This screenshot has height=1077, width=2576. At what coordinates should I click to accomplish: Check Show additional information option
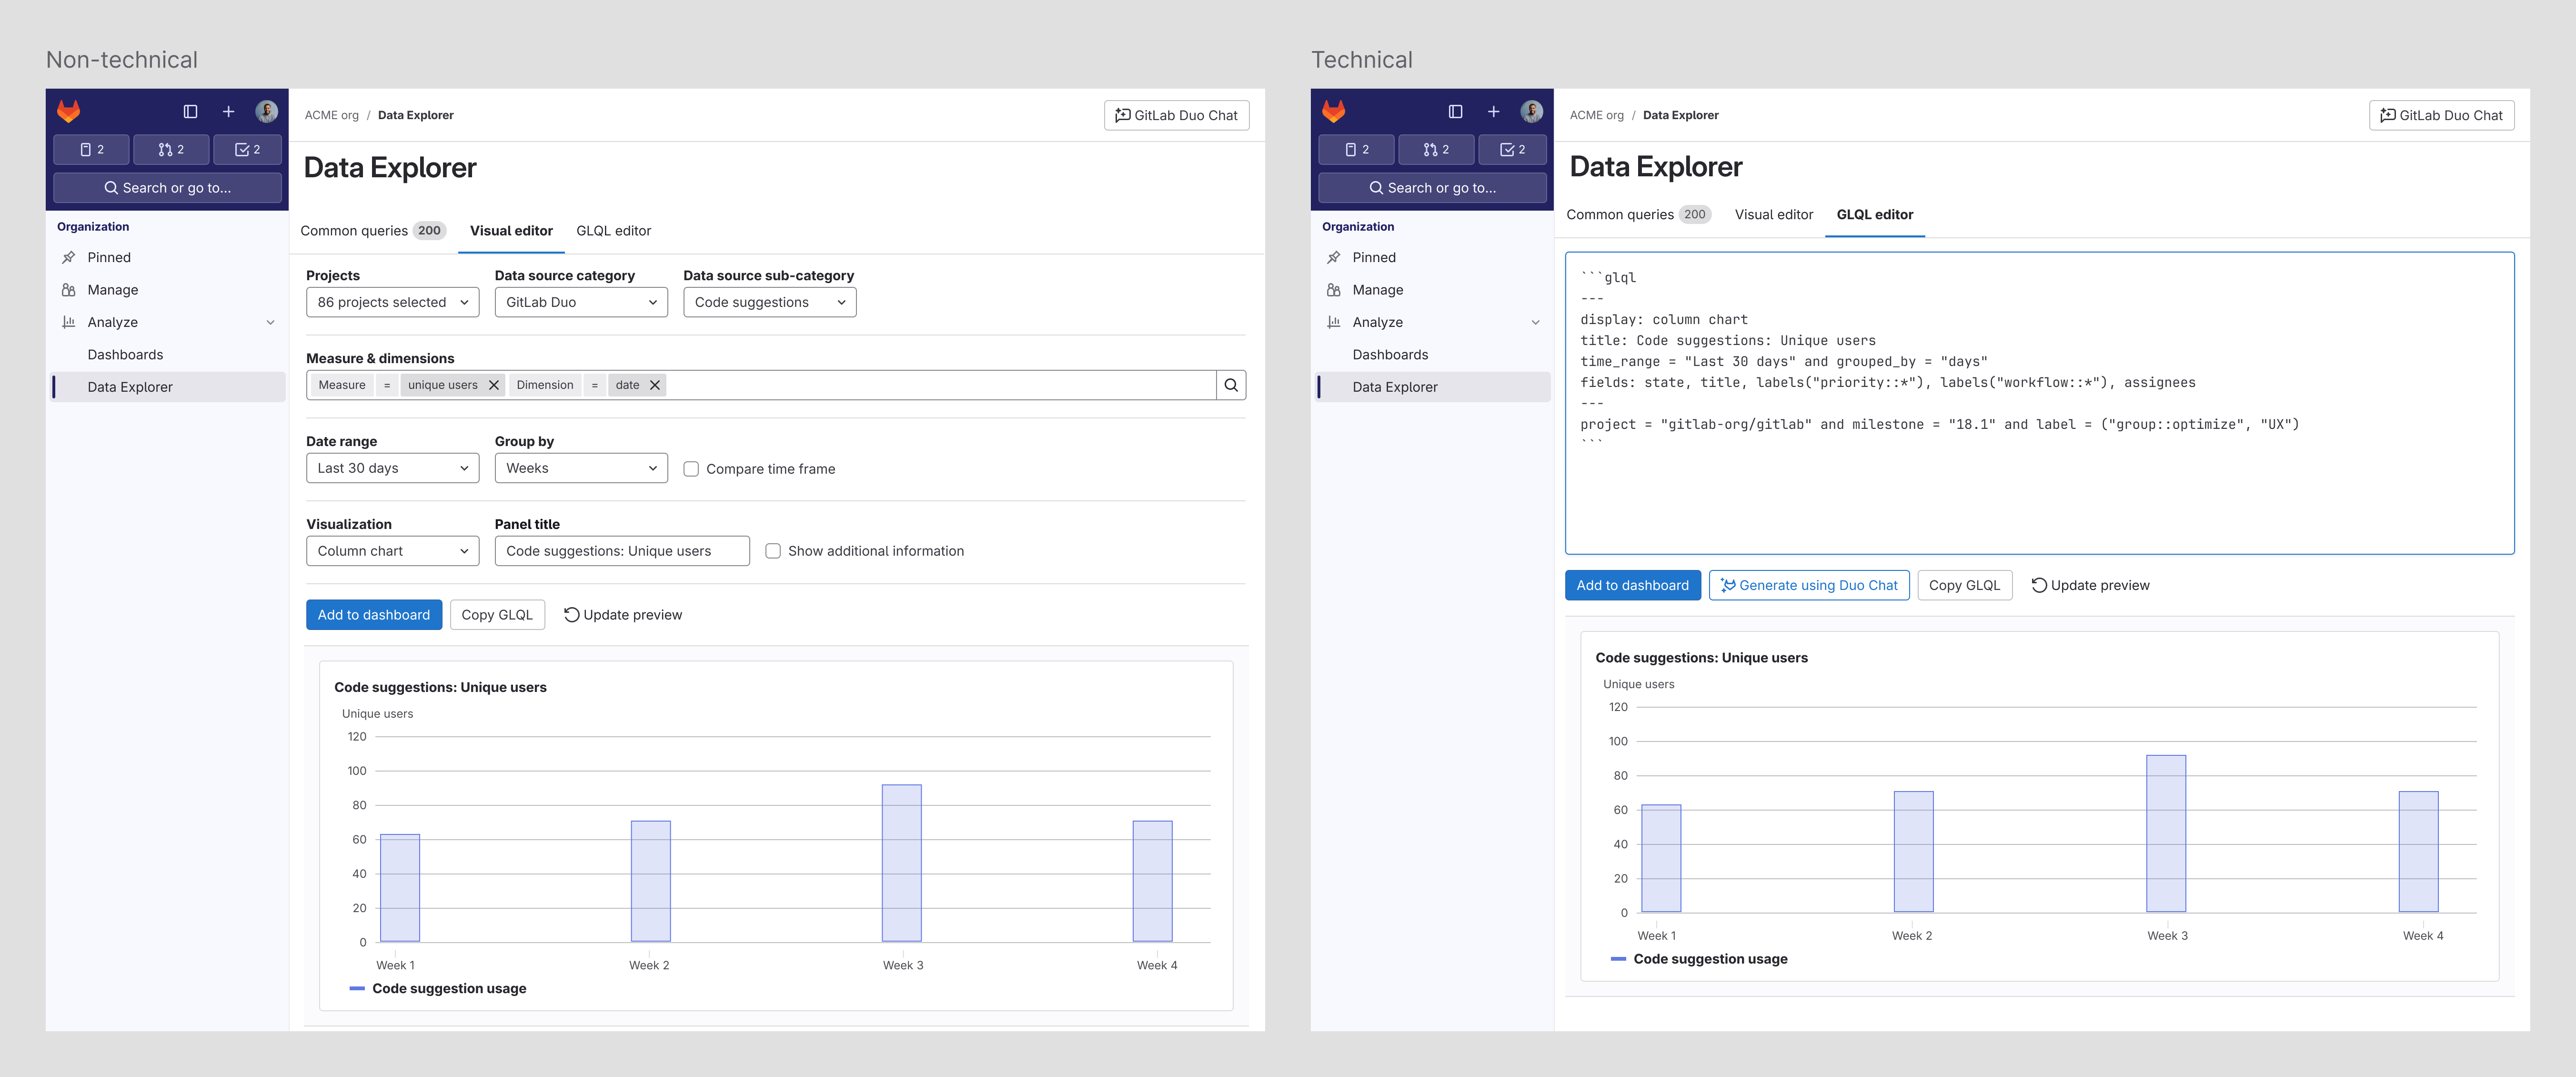click(x=773, y=551)
